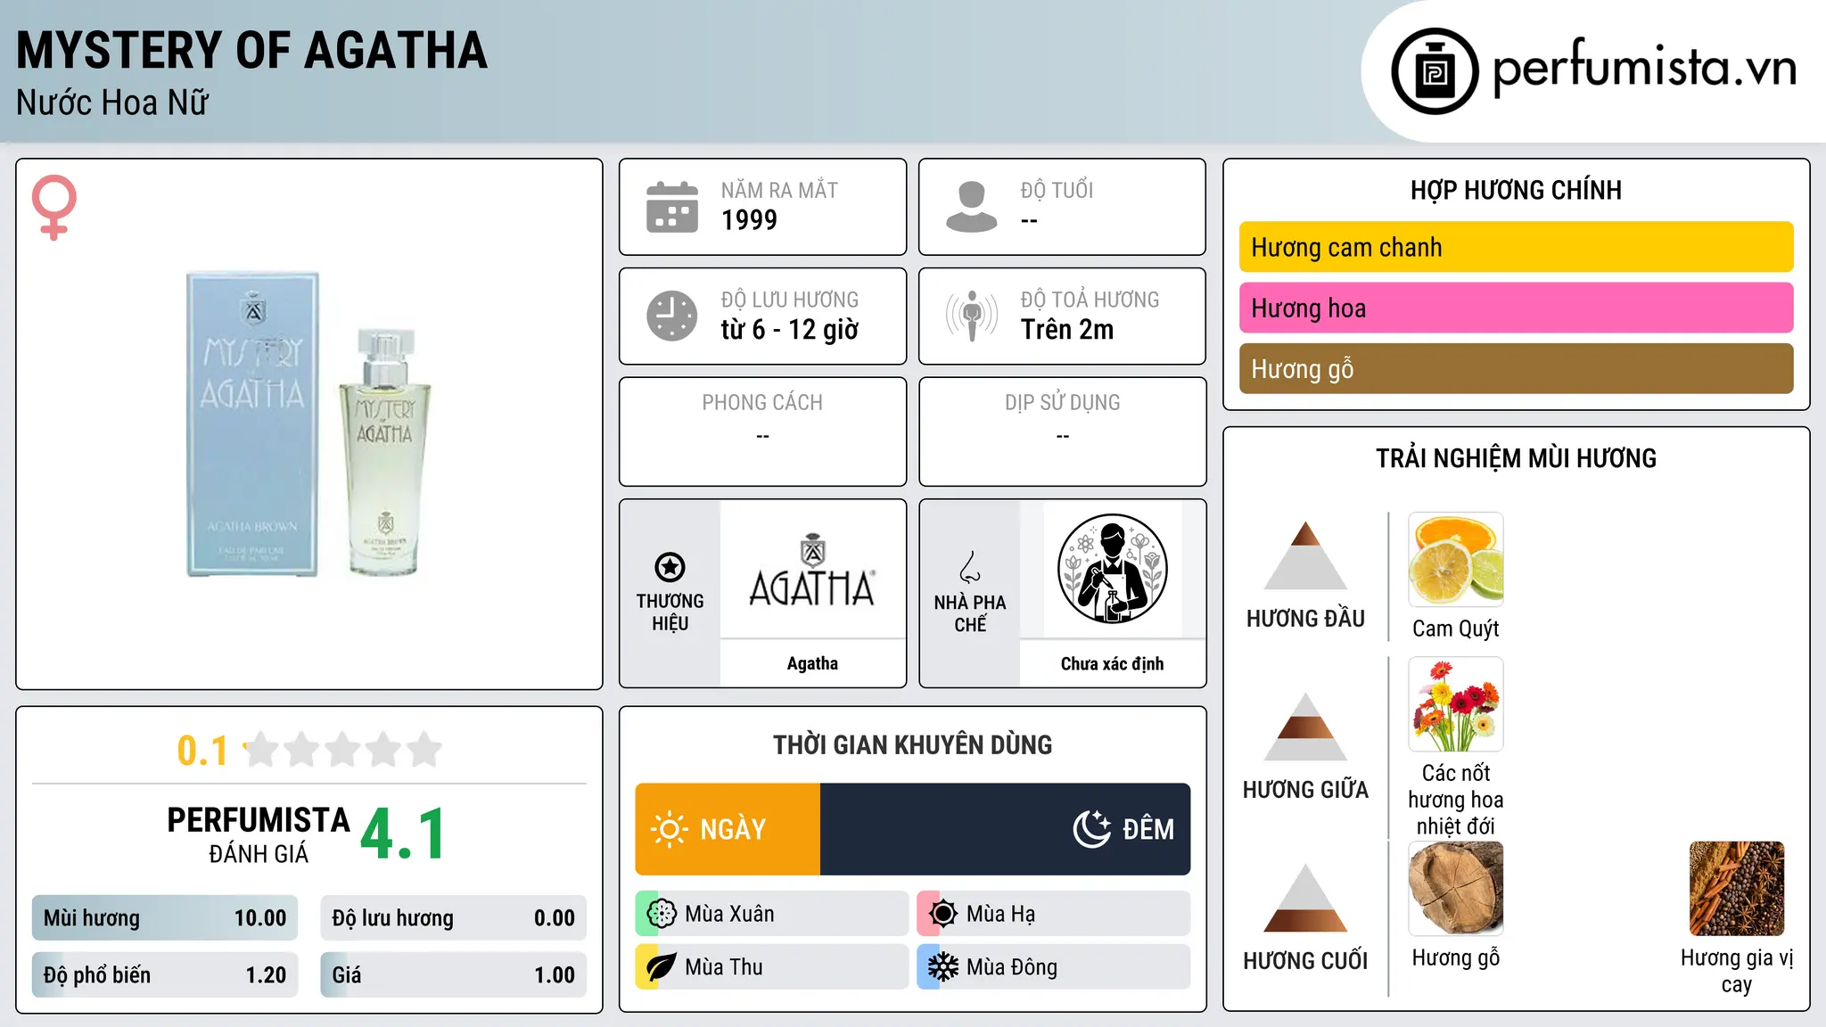The width and height of the screenshot is (1826, 1027).
Task: Click the Mùa Xuân season row
Action: 772,914
